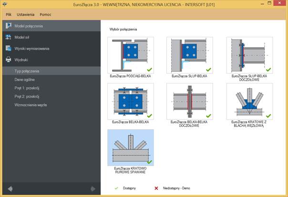
Task: Open the Plik menu
Action: click(x=9, y=14)
